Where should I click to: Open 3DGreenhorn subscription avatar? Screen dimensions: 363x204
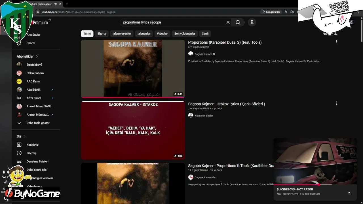[x=19, y=73]
